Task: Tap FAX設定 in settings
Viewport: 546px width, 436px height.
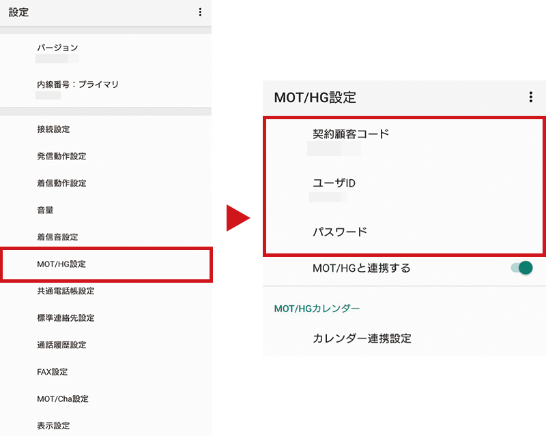Action: pos(106,372)
